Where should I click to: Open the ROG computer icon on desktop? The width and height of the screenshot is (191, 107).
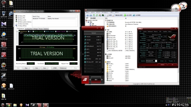pos(4,4)
